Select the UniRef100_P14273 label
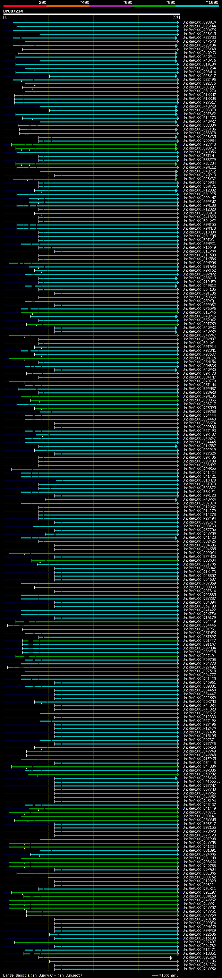The width and height of the screenshot is (222, 978). click(199, 118)
